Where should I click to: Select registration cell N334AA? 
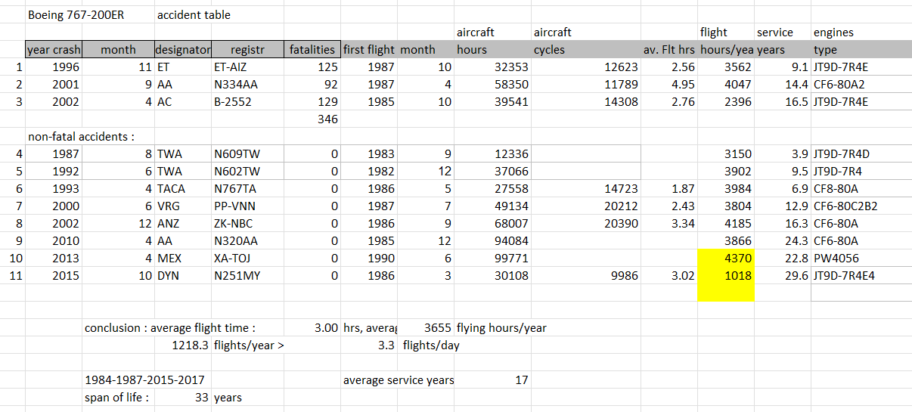coord(247,84)
